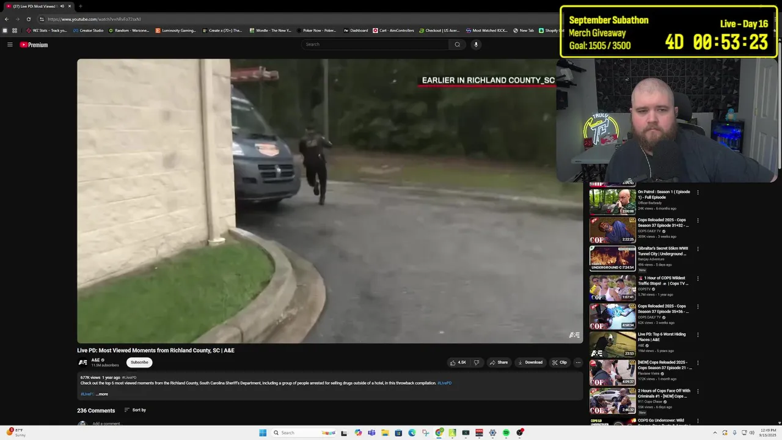This screenshot has height=440, width=782.
Task: Like the video with thumbs up
Action: tap(458, 362)
